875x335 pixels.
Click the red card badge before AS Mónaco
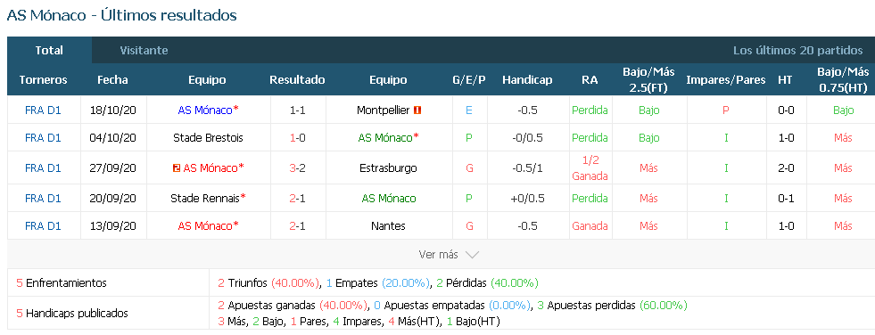coord(177,167)
